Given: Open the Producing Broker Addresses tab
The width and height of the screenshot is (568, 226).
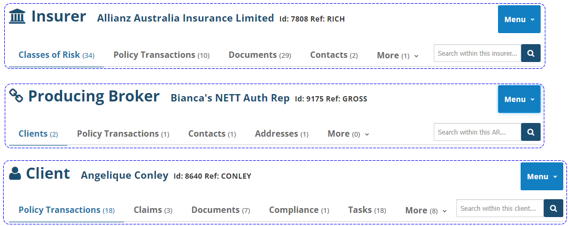Looking at the screenshot, I should click(x=281, y=134).
